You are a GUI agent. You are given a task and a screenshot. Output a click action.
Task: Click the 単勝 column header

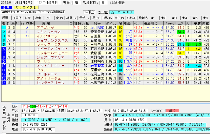(197, 23)
